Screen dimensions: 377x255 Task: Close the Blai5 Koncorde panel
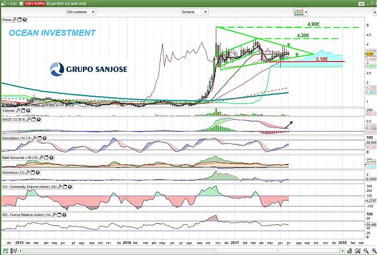pos(52,158)
